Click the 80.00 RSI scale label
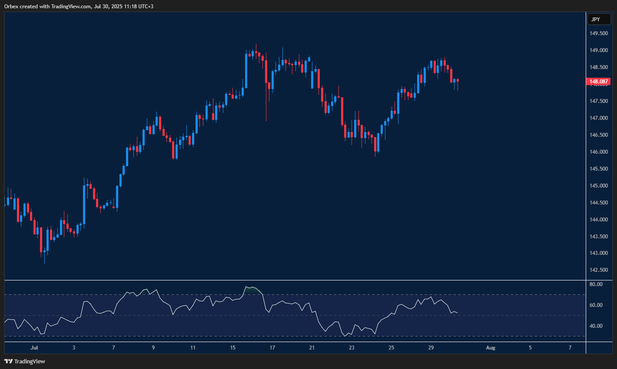The width and height of the screenshot is (617, 369). (596, 284)
